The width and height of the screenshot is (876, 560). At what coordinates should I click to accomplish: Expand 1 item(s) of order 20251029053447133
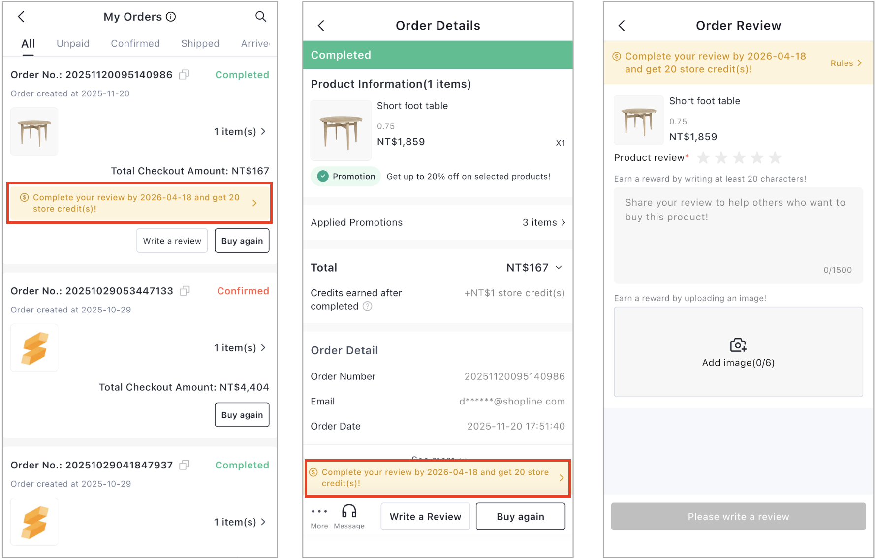click(240, 348)
